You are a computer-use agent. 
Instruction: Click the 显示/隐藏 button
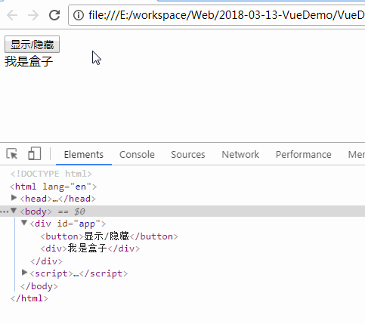coord(32,45)
